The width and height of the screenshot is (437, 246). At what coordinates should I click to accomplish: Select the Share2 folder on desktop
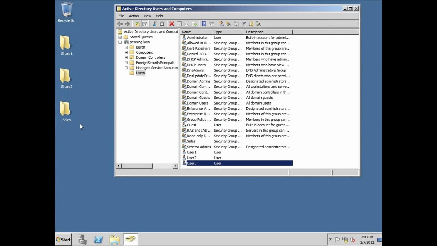click(x=67, y=79)
